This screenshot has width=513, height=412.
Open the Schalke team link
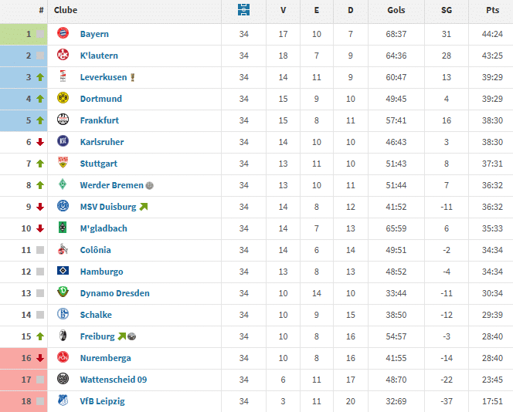click(96, 315)
